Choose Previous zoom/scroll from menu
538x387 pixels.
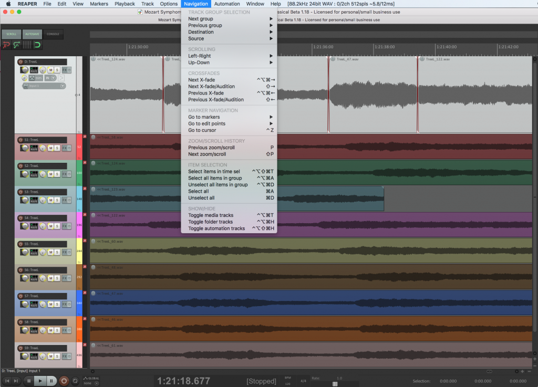click(229, 148)
